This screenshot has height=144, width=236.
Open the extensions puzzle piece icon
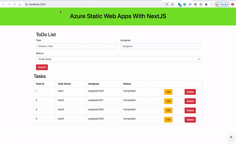point(206,4)
